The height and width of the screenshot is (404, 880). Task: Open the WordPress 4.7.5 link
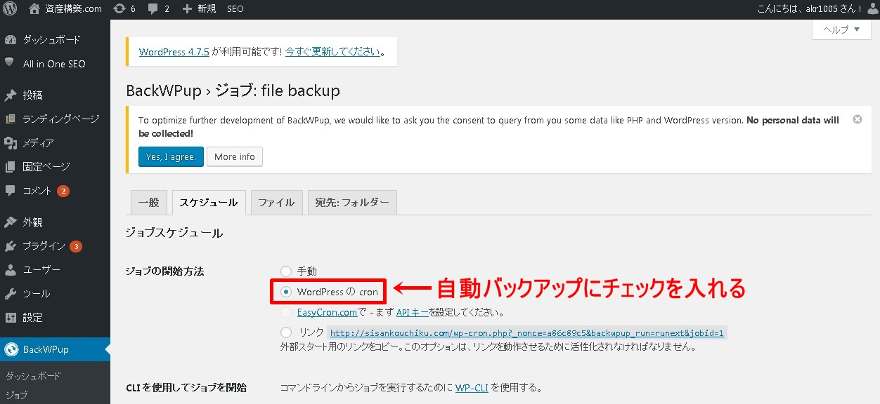tap(174, 52)
